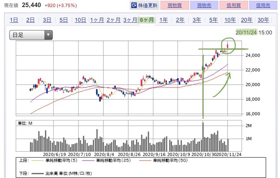
Task: Click the 日足 dropdown arrow
Action: [x=48, y=35]
